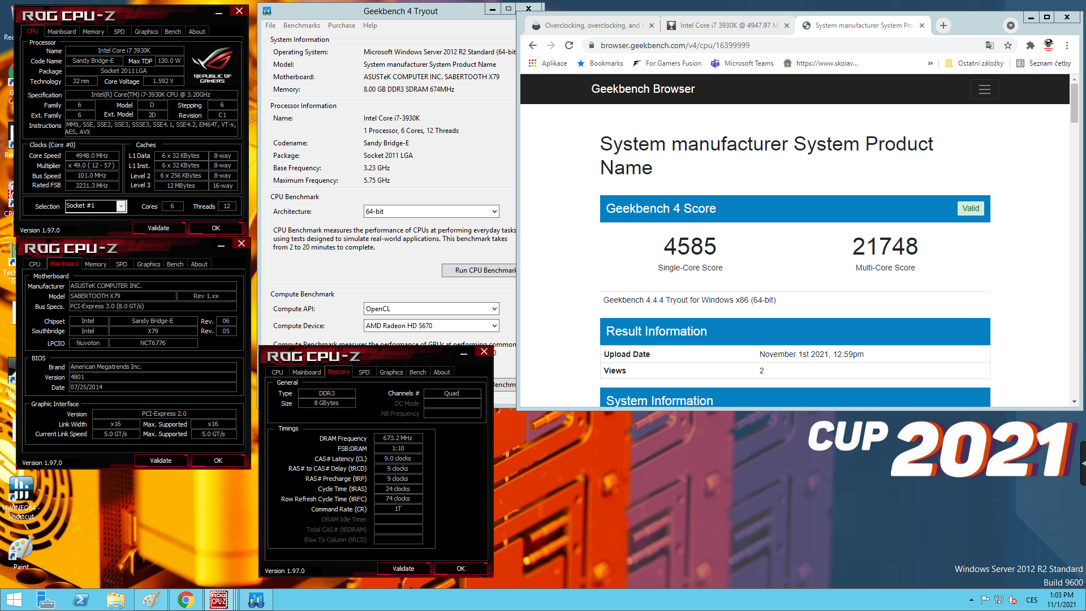Open the Ostatní záložky folder
Screen dimensions: 1086x611
[974, 63]
